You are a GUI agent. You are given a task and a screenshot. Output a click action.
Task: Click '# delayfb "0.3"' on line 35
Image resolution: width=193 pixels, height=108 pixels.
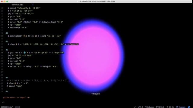coord(49,67)
